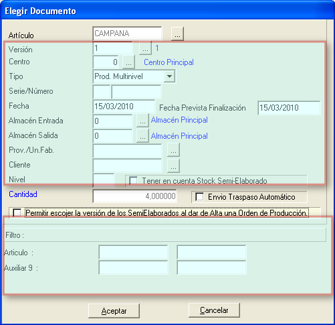Expand the Tipo dropdown arrow
The image size is (335, 325).
click(169, 76)
